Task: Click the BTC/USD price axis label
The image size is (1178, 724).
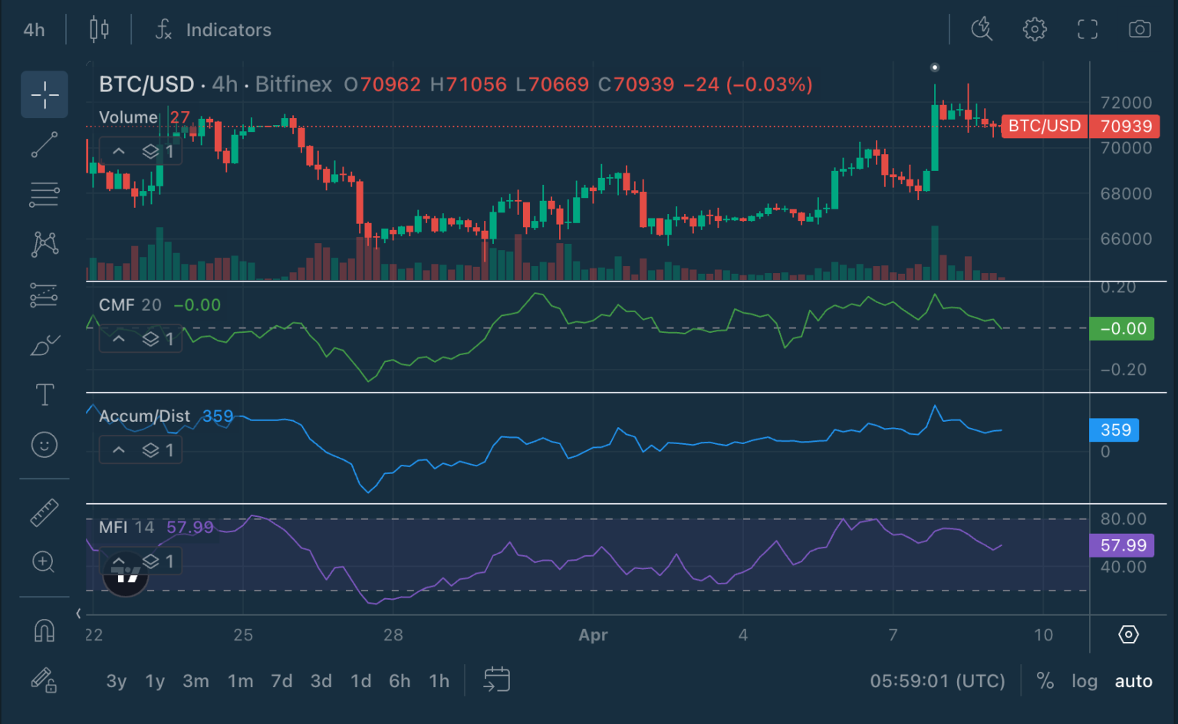Action: click(x=1045, y=126)
